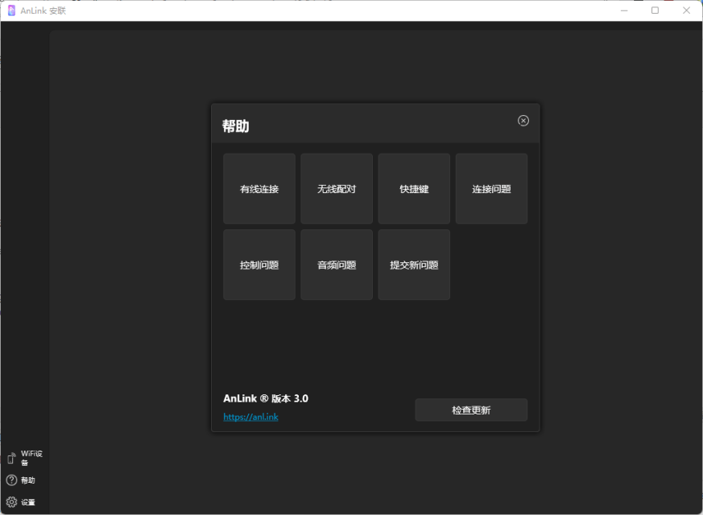Open the 有线连接 help tile
Viewport: 703px width, 515px height.
coord(259,188)
